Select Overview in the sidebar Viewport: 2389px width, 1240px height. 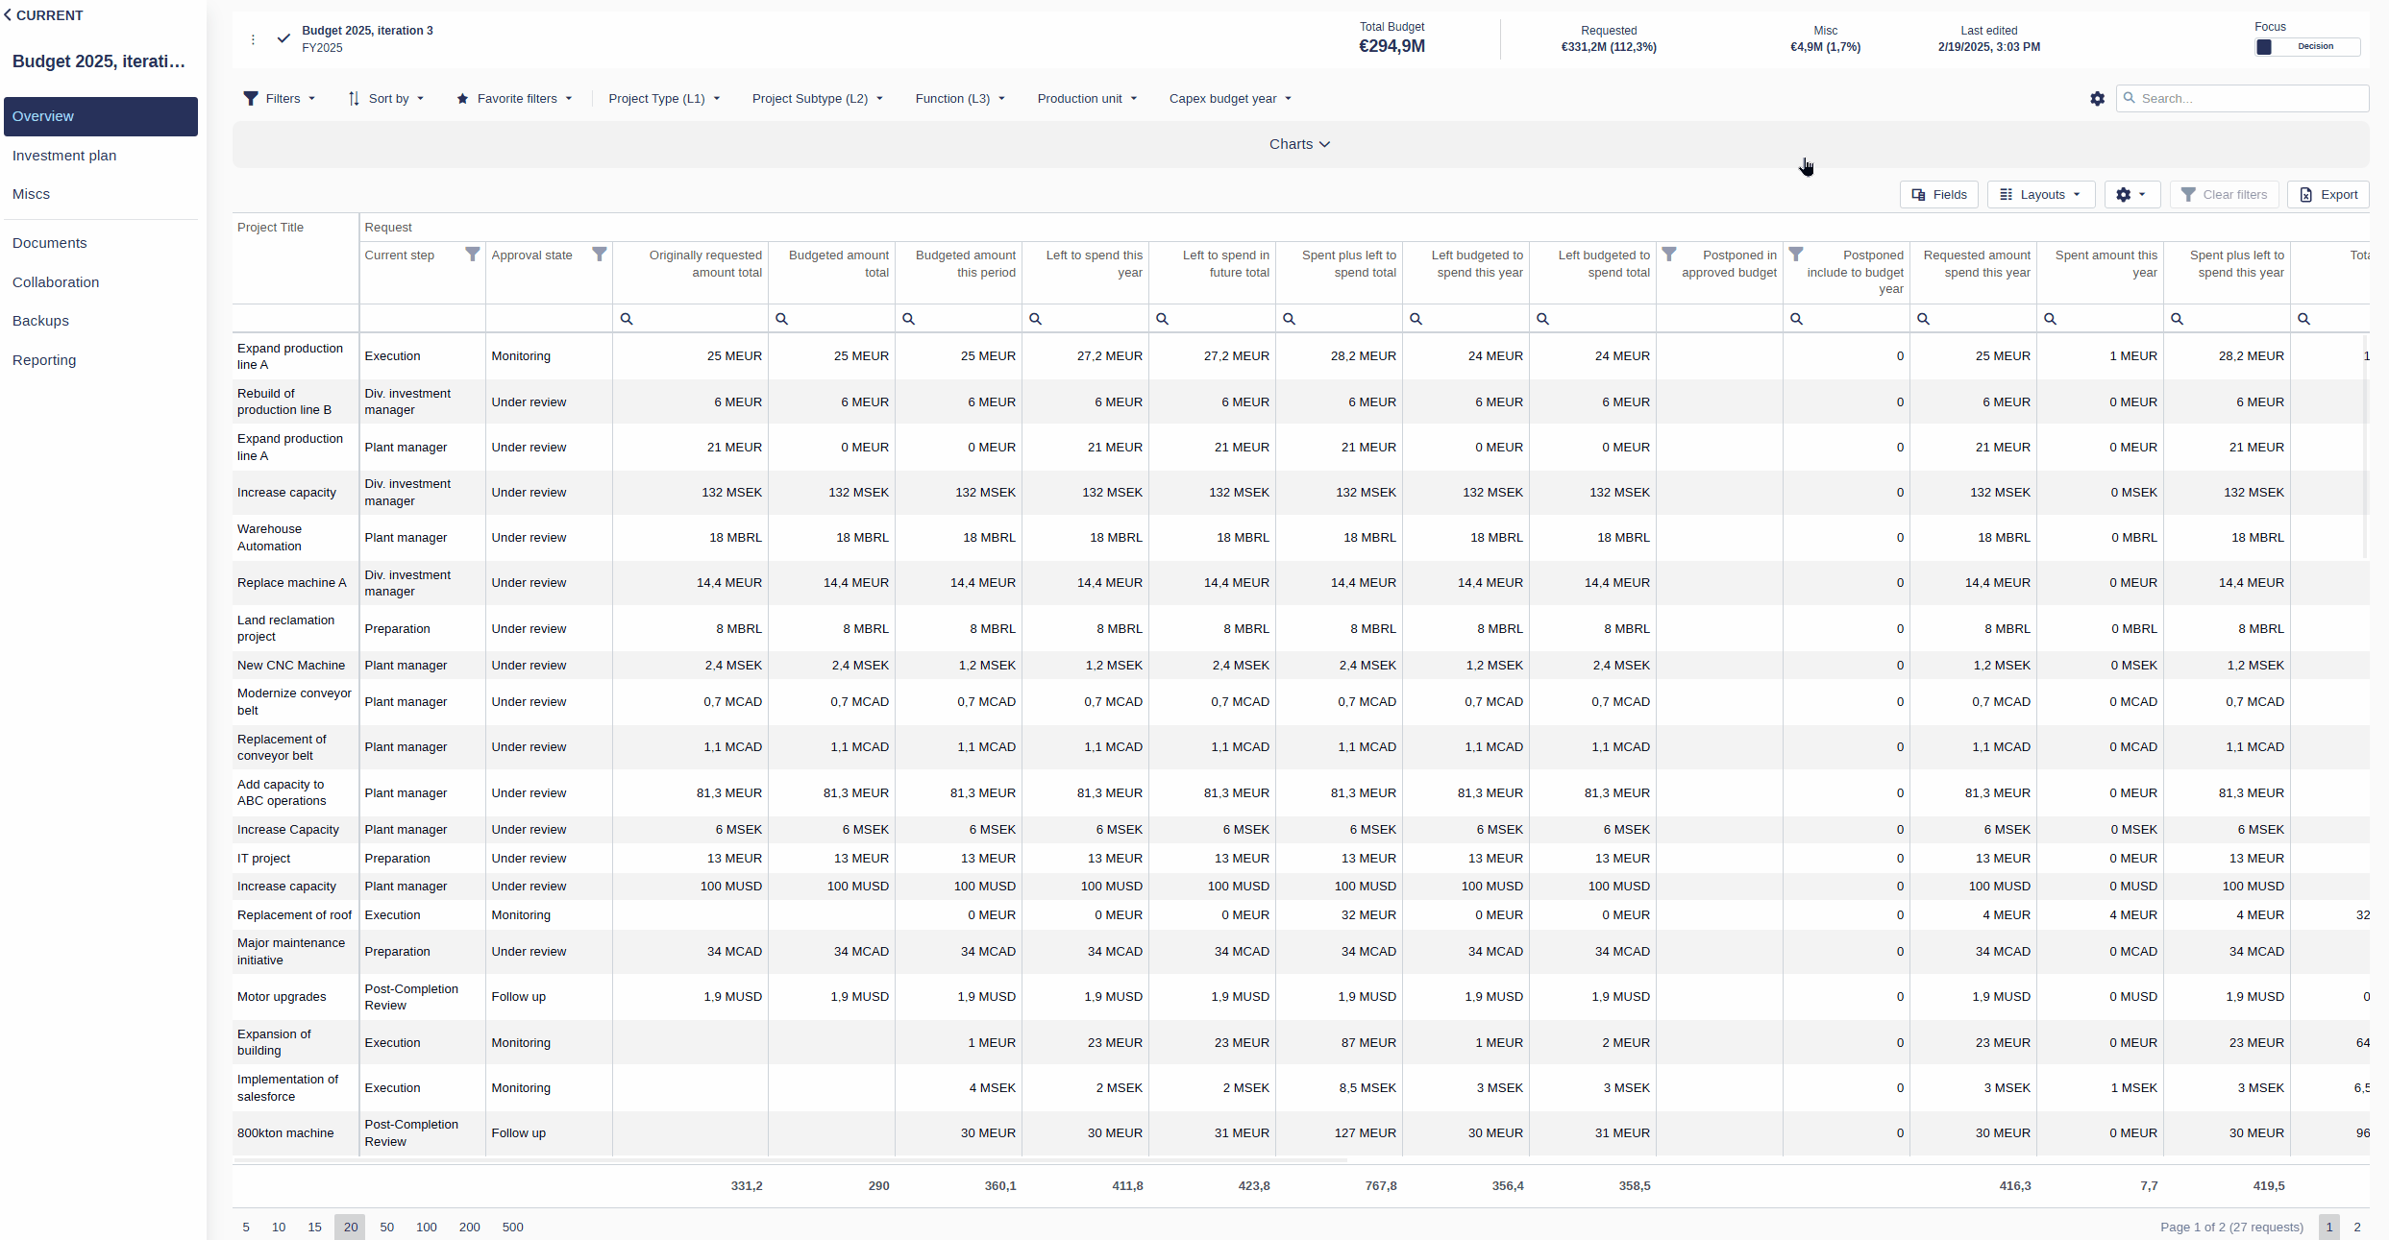coord(101,116)
